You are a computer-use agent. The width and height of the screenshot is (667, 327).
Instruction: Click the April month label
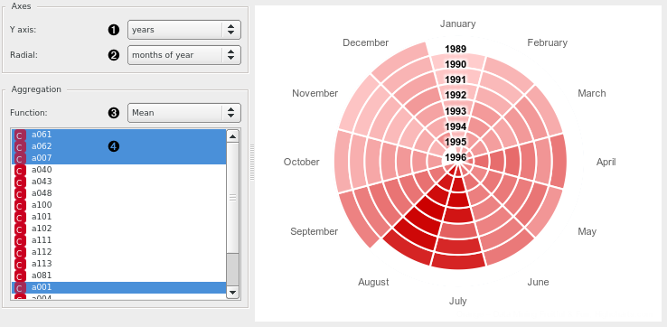tap(606, 162)
